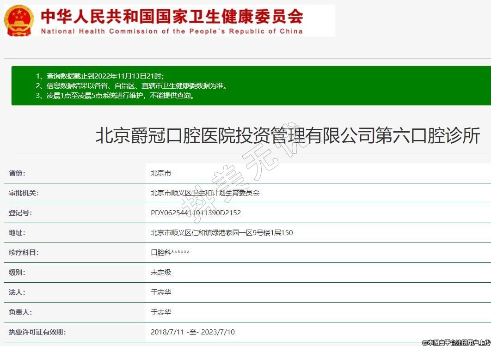This screenshot has height=346, width=491.
Task: Click the name 于志华 in the 负责人 row
Action: click(x=161, y=312)
